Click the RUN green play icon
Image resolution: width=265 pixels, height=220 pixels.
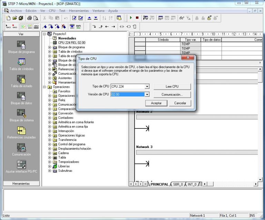[131, 18]
